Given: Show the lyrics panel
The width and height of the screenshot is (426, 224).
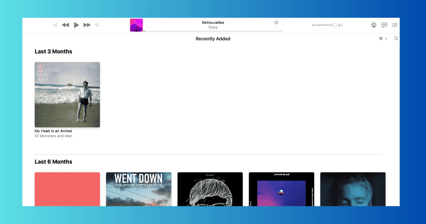Looking at the screenshot, I should tap(384, 25).
